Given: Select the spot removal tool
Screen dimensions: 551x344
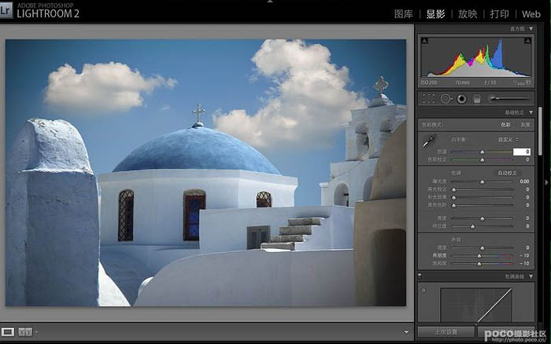Looking at the screenshot, I should (445, 98).
